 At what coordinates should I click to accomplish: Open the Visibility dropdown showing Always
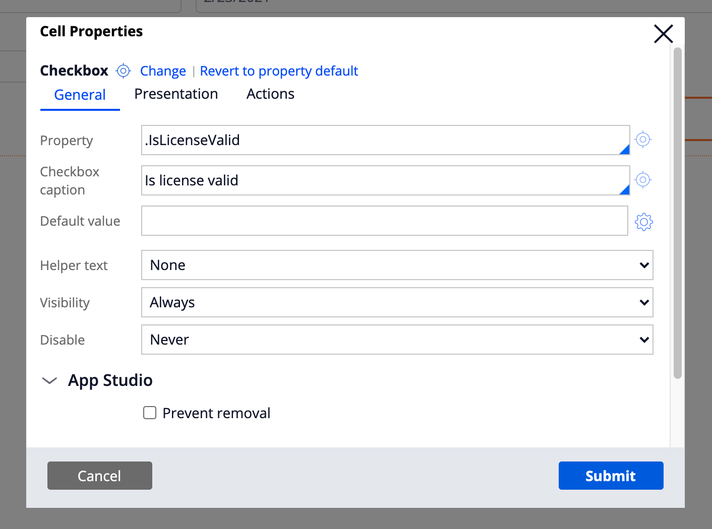point(643,302)
